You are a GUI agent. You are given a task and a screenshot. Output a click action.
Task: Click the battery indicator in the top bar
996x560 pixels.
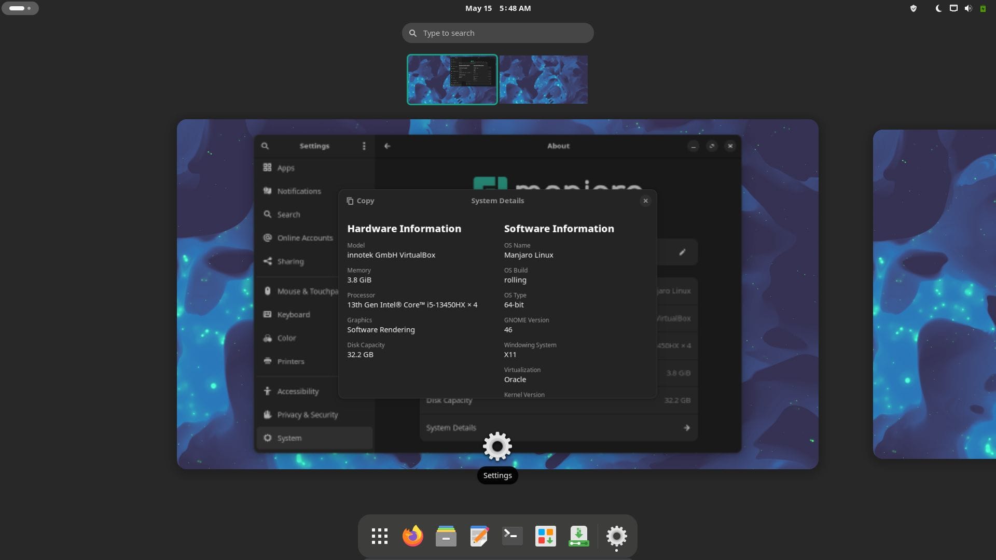click(x=983, y=8)
